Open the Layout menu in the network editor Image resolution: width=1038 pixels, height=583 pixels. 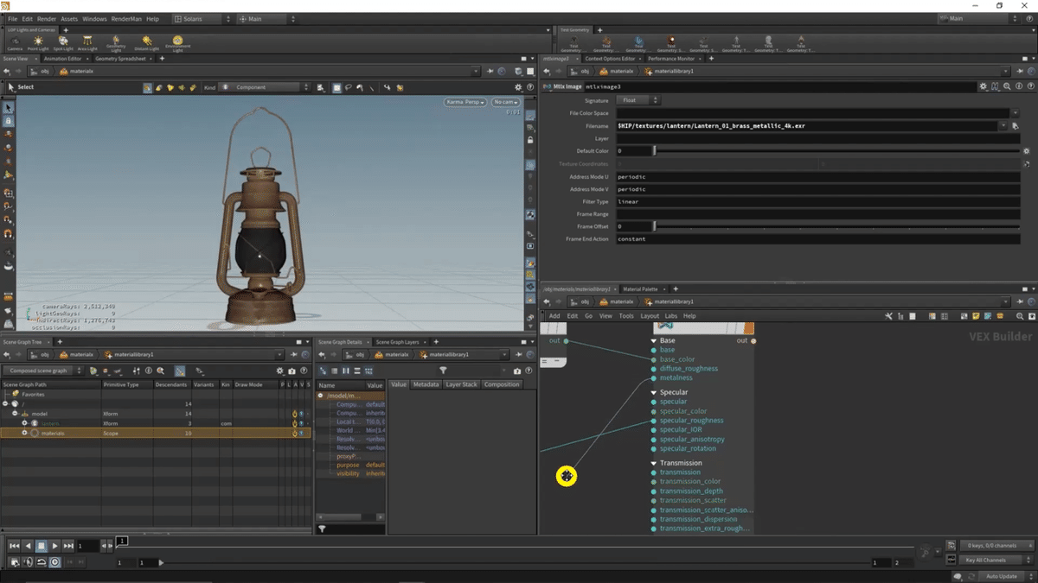point(649,316)
